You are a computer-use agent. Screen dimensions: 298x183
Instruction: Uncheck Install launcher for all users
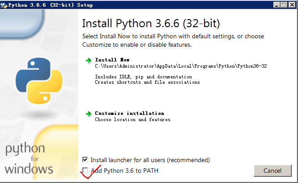[85, 159]
